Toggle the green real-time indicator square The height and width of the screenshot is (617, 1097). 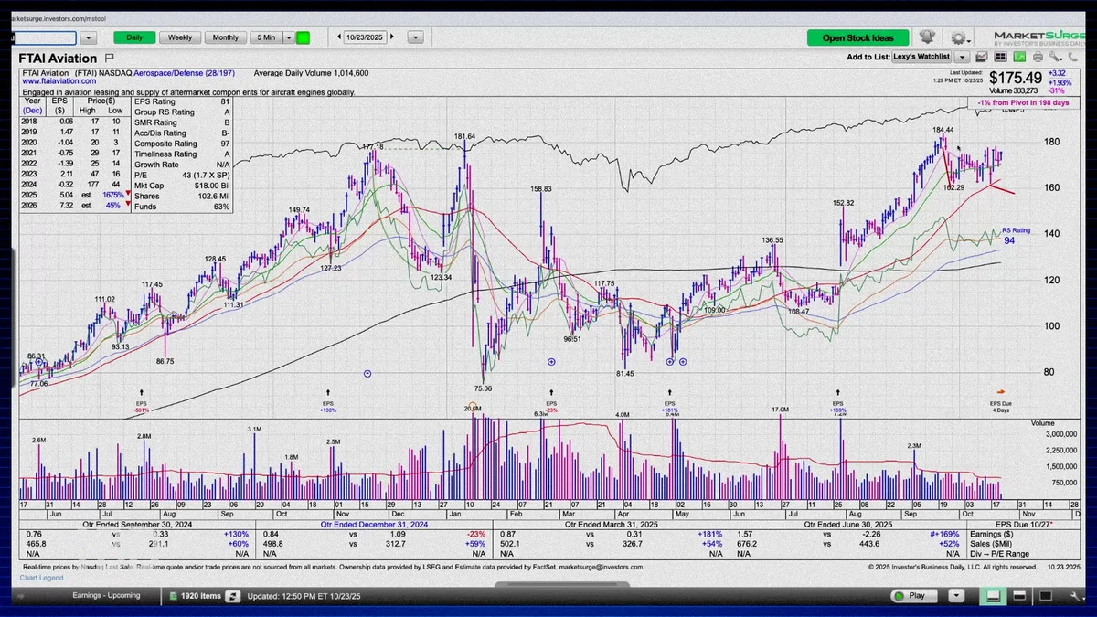pyautogui.click(x=304, y=37)
